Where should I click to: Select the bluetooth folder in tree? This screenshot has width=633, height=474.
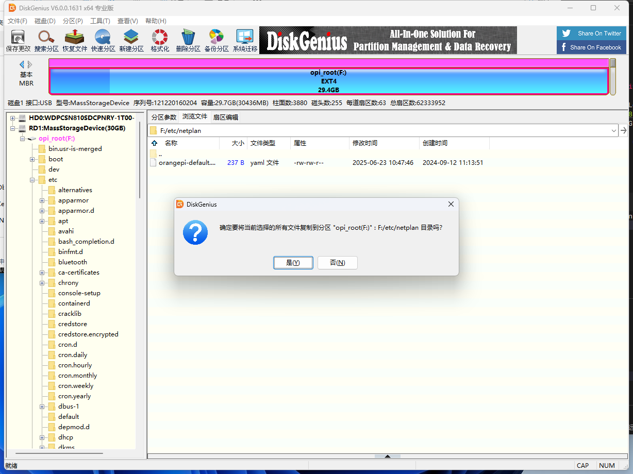click(x=73, y=262)
